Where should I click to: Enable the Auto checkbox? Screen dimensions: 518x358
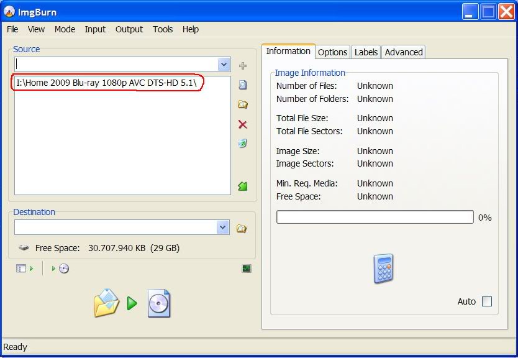pyautogui.click(x=487, y=301)
